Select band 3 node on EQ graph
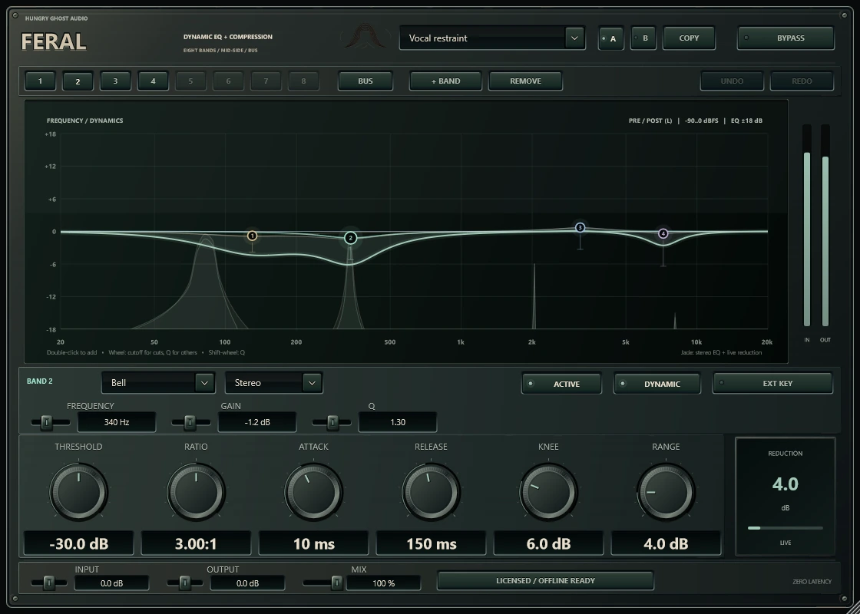Viewport: 860px width, 614px height. pos(580,227)
